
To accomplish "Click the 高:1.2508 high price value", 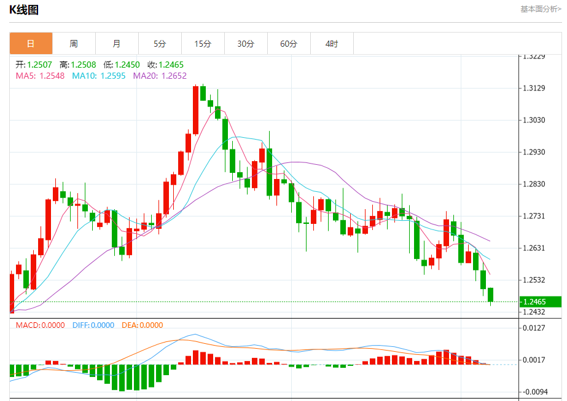I will (x=78, y=65).
